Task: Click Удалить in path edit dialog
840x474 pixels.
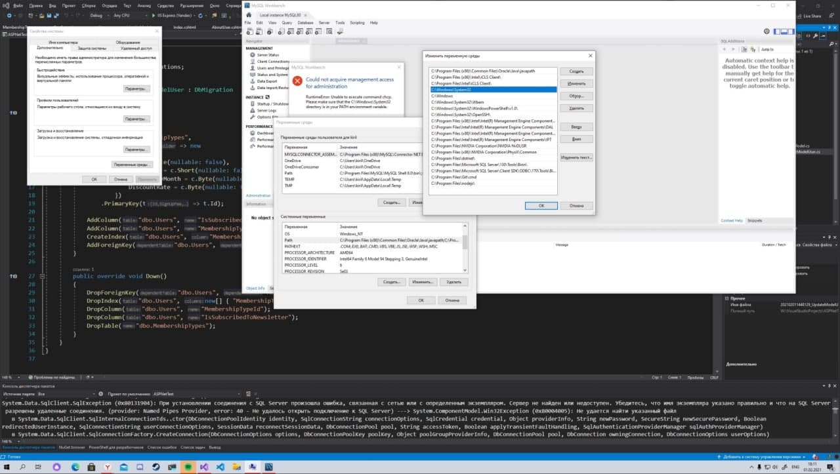Action: [x=576, y=108]
